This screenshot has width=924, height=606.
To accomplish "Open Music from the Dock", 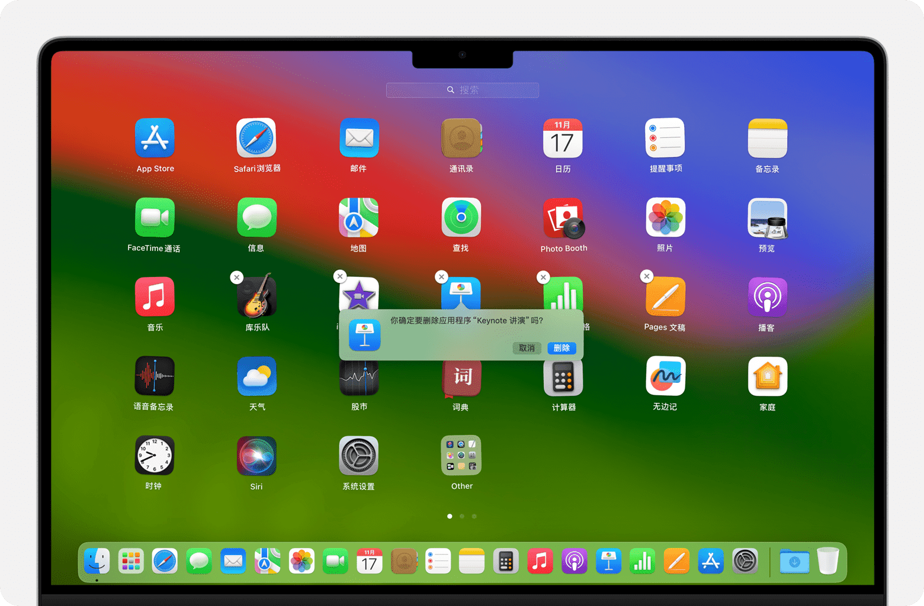I will [540, 561].
